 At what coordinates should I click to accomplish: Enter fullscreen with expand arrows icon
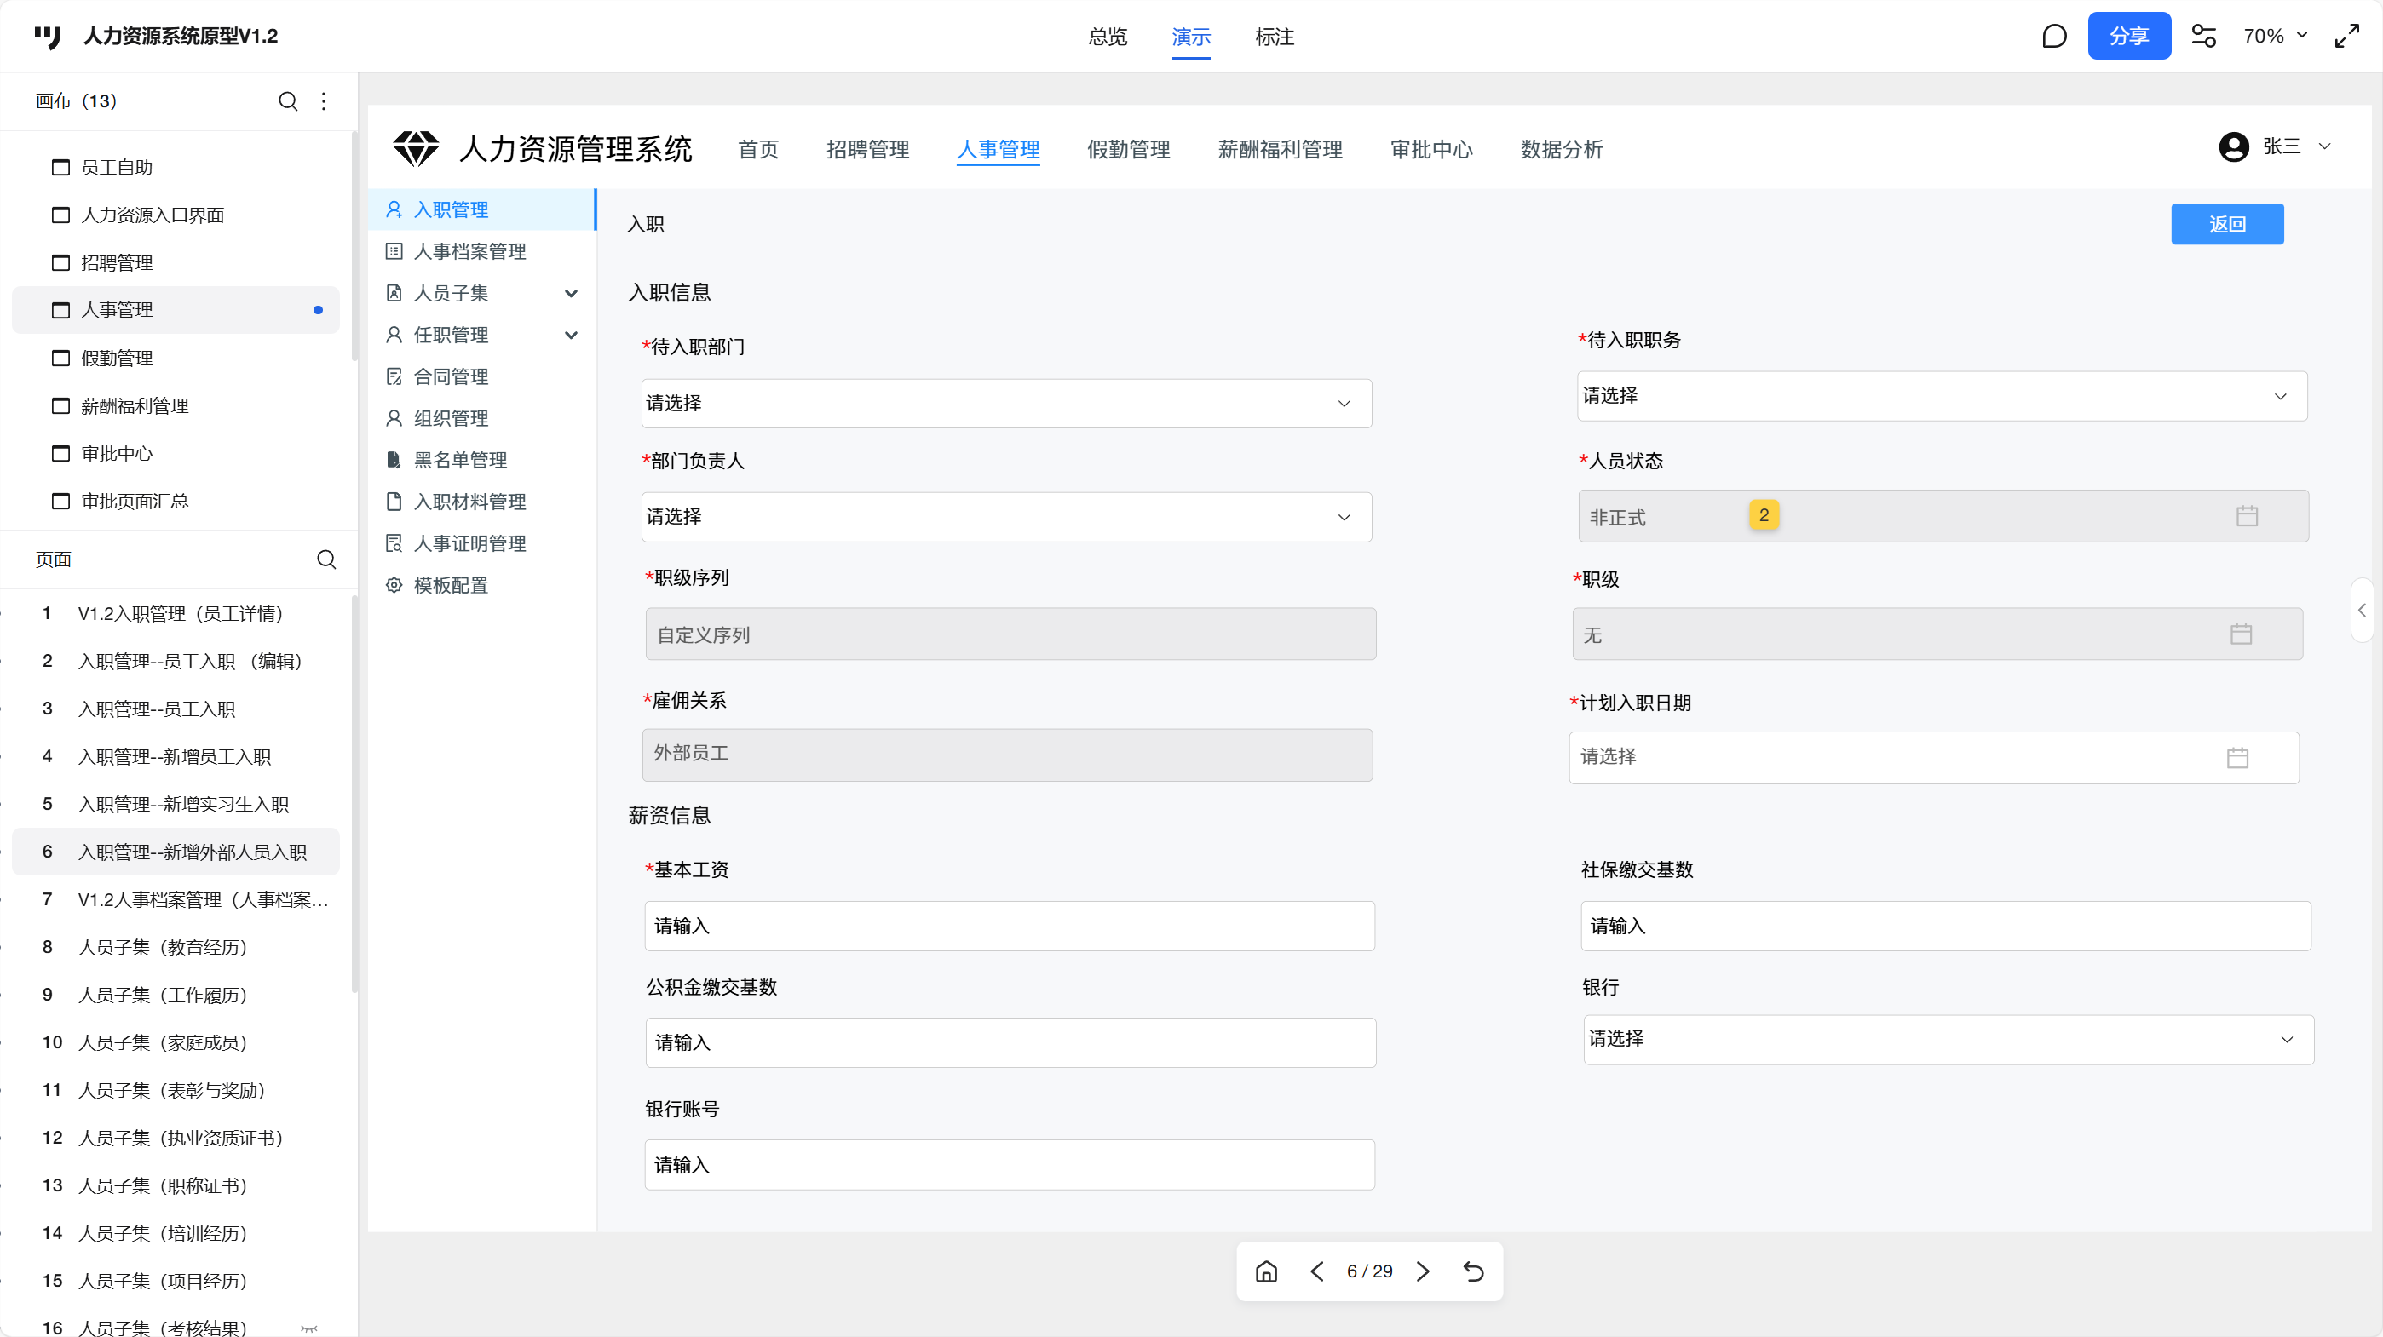pyautogui.click(x=2347, y=36)
